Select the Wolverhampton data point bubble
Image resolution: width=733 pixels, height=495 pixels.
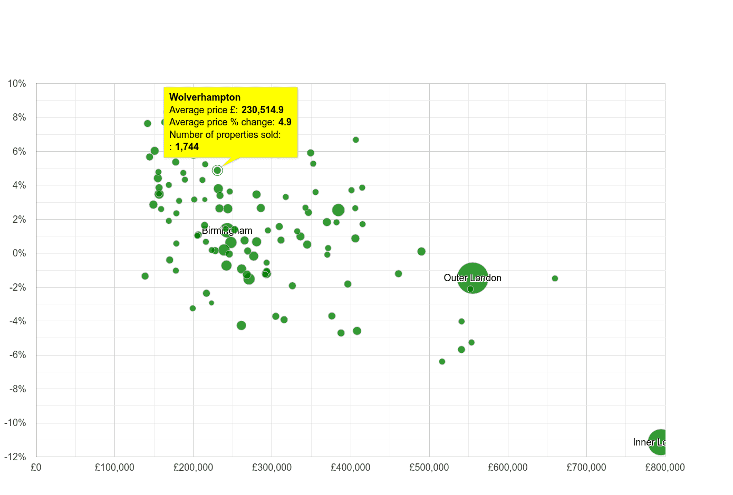[x=217, y=170]
